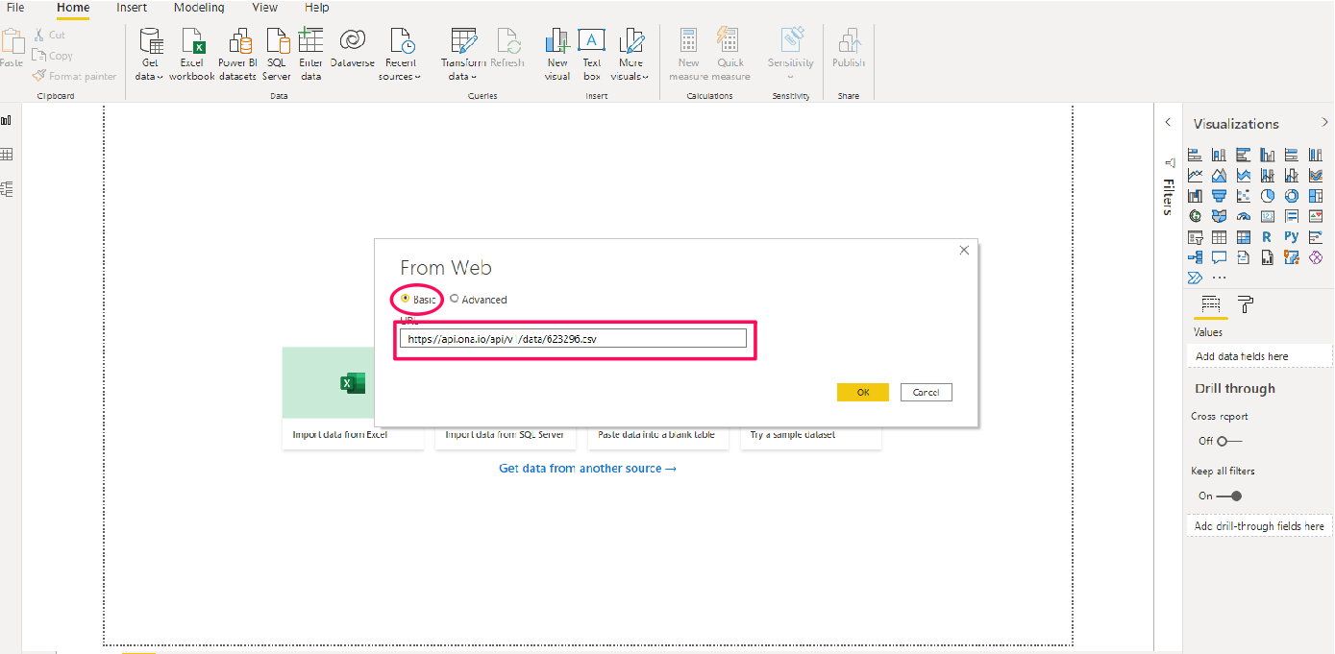This screenshot has width=1335, height=654.
Task: Switch to the Modeling ribbon tab
Action: point(199,8)
